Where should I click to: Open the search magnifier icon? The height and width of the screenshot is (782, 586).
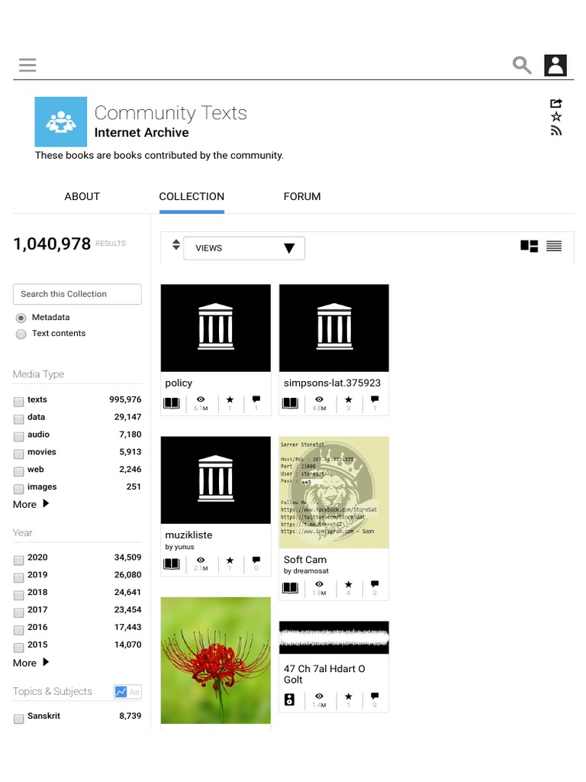point(522,65)
